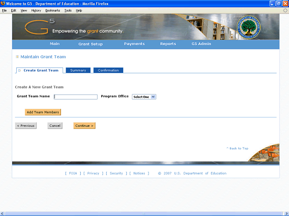
Task: Restore down the Firefox window
Action: (279, 4)
